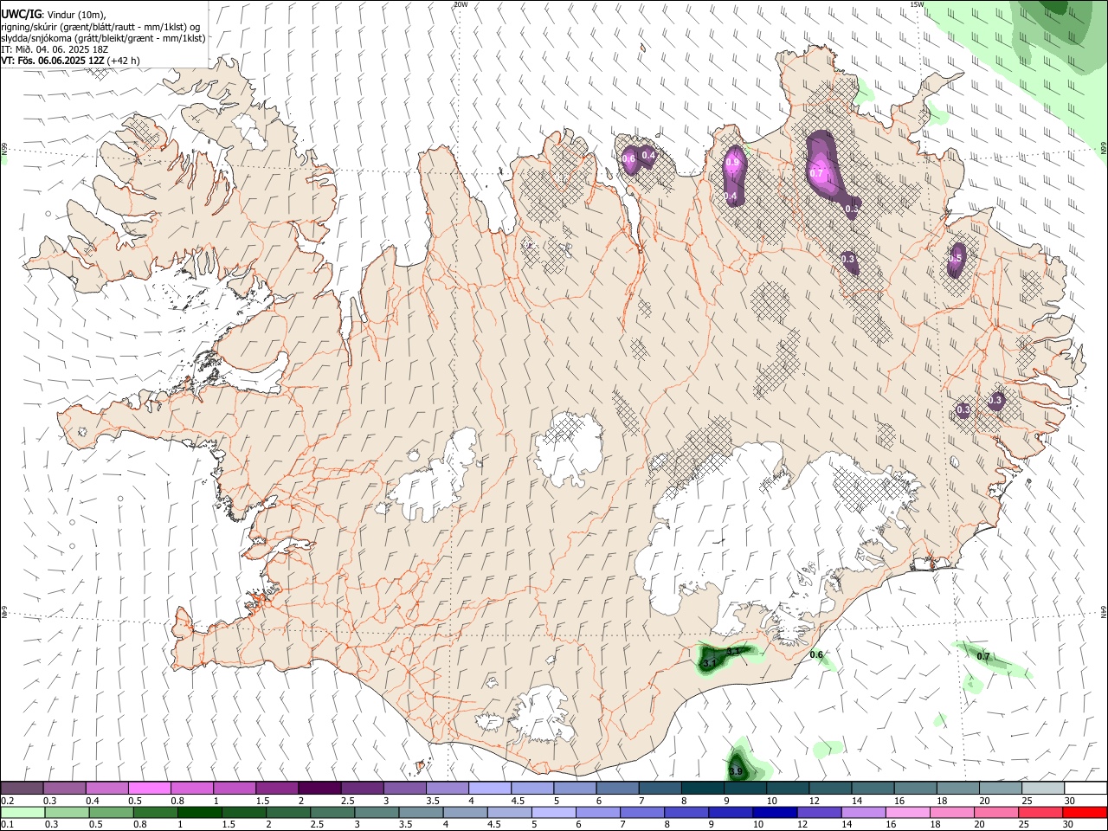Pick top-row dark teal swatch between 9 and 10
This screenshot has width=1108, height=831.
click(744, 788)
